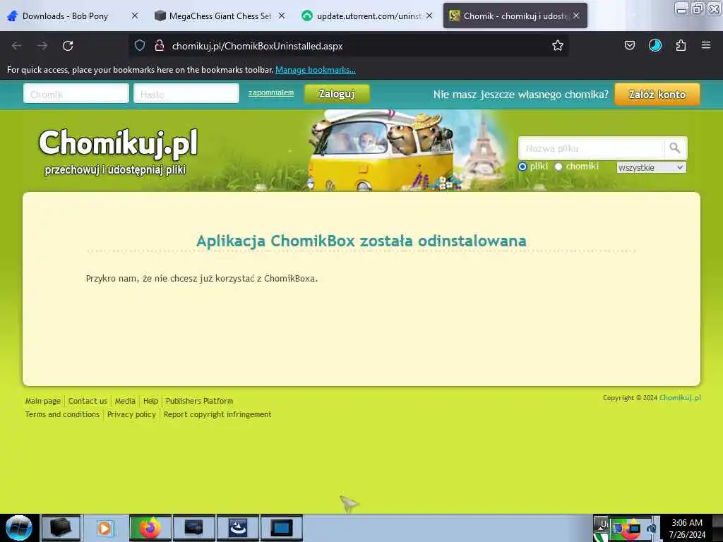Open the Chomikuj.pl copyright link
Viewport: 723px width, 542px height.
(680, 398)
